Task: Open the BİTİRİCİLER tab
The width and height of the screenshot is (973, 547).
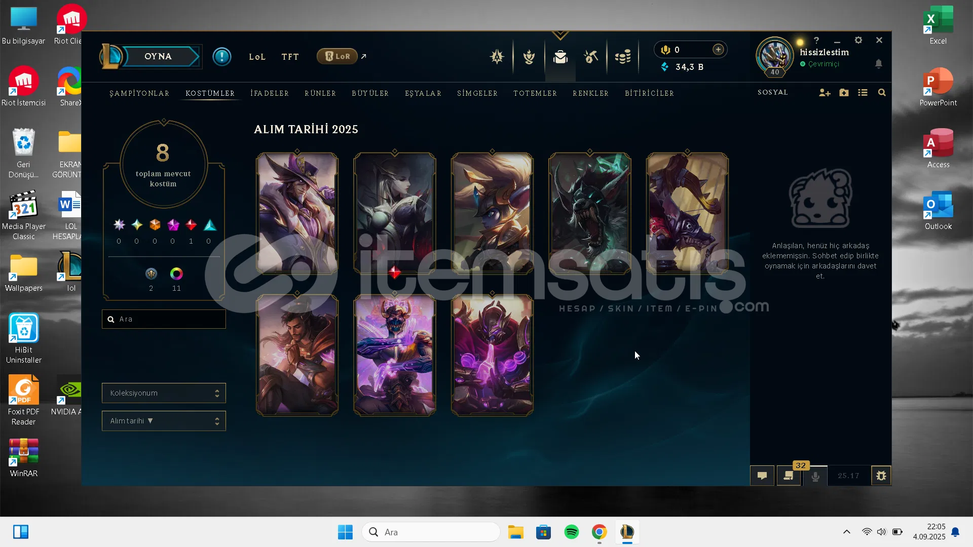Action: 649,93
